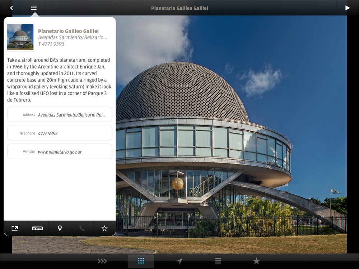Open the share icon in popup toolbar
Screen dimensions: 359x269
(x=15, y=228)
